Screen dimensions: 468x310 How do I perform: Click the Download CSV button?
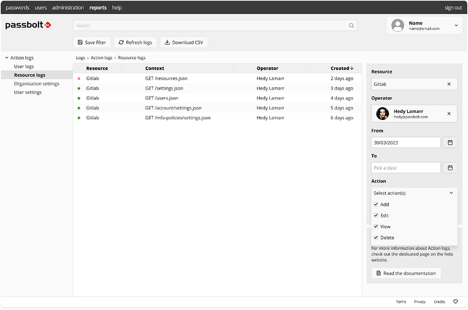[184, 42]
